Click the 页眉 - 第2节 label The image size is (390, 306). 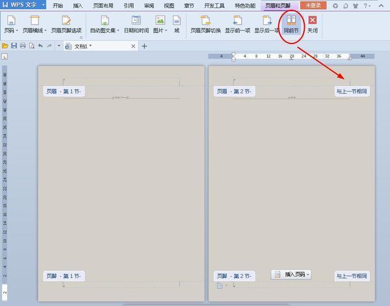[234, 92]
